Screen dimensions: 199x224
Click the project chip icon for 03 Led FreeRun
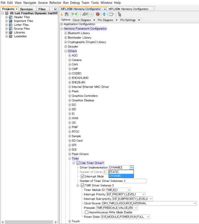(x=7, y=13)
